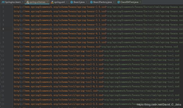The image size is (183, 108).
Task: Place the cursor in the unversioned spring-tool.xsd key line
Action: click(x=93, y=91)
